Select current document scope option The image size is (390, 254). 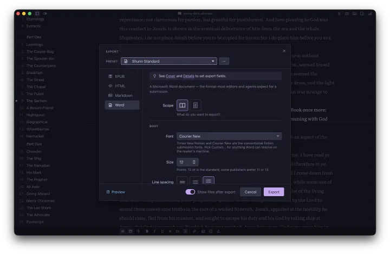pyautogui.click(x=196, y=105)
